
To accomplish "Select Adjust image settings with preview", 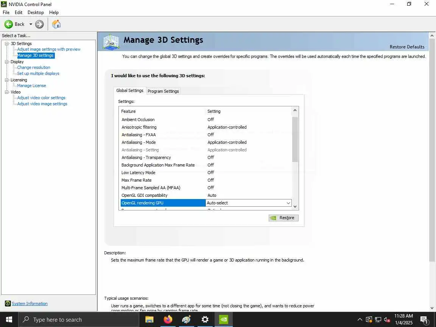I will [49, 49].
